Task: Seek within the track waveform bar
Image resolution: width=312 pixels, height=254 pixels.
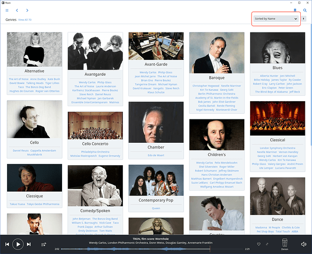Action: tap(152, 249)
